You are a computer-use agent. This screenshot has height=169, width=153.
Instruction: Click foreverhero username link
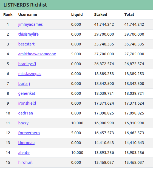pyautogui.click(x=29, y=133)
